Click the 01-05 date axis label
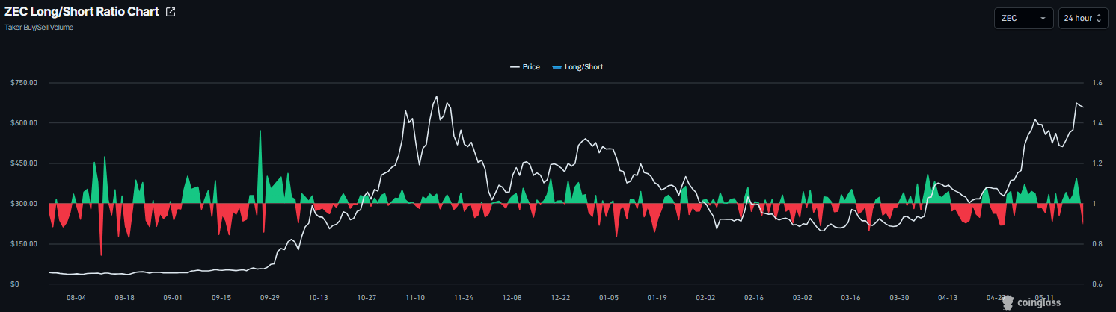Image resolution: width=1116 pixels, height=312 pixels. pos(608,297)
